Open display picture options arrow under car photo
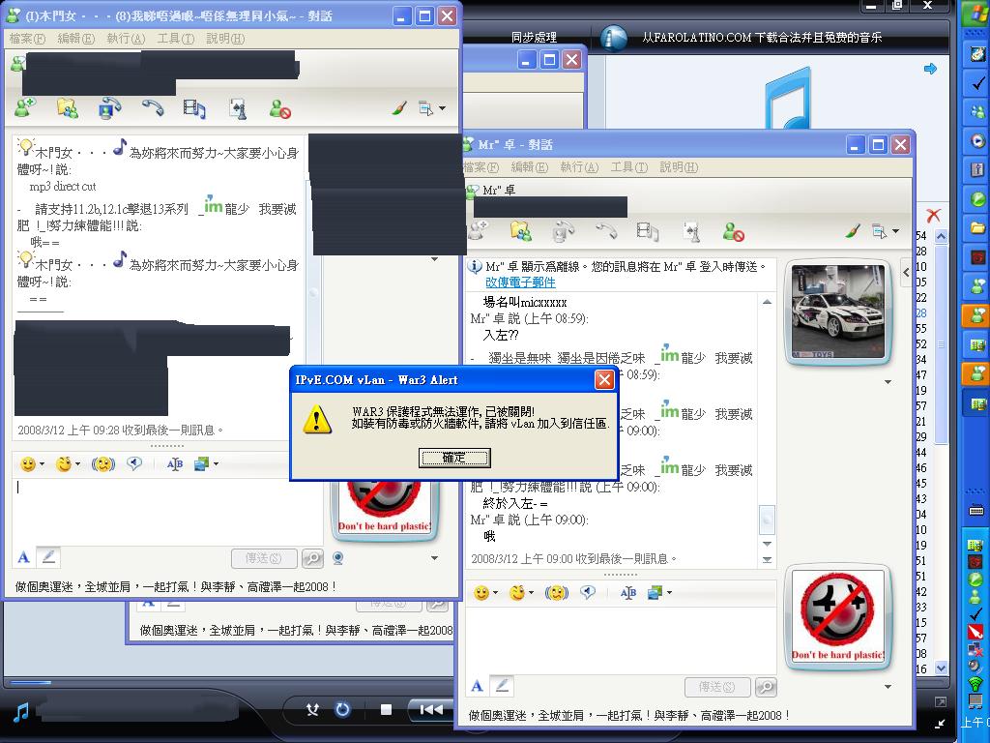The image size is (990, 743). (887, 380)
